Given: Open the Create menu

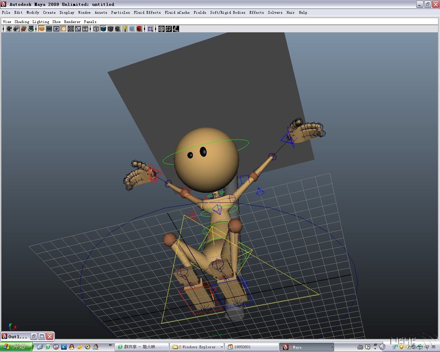Looking at the screenshot, I should (49, 12).
